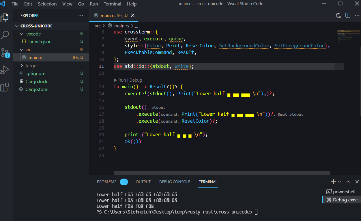Split the editor to the right
361x221 pixels.
coord(348,15)
